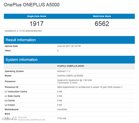Click the single-core score value 1917
The image size is (139, 123).
point(36,24)
